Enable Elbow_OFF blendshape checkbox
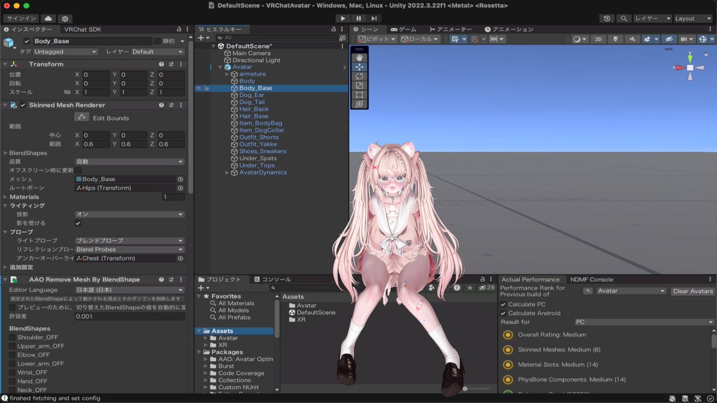The image size is (717, 403). coord(13,355)
